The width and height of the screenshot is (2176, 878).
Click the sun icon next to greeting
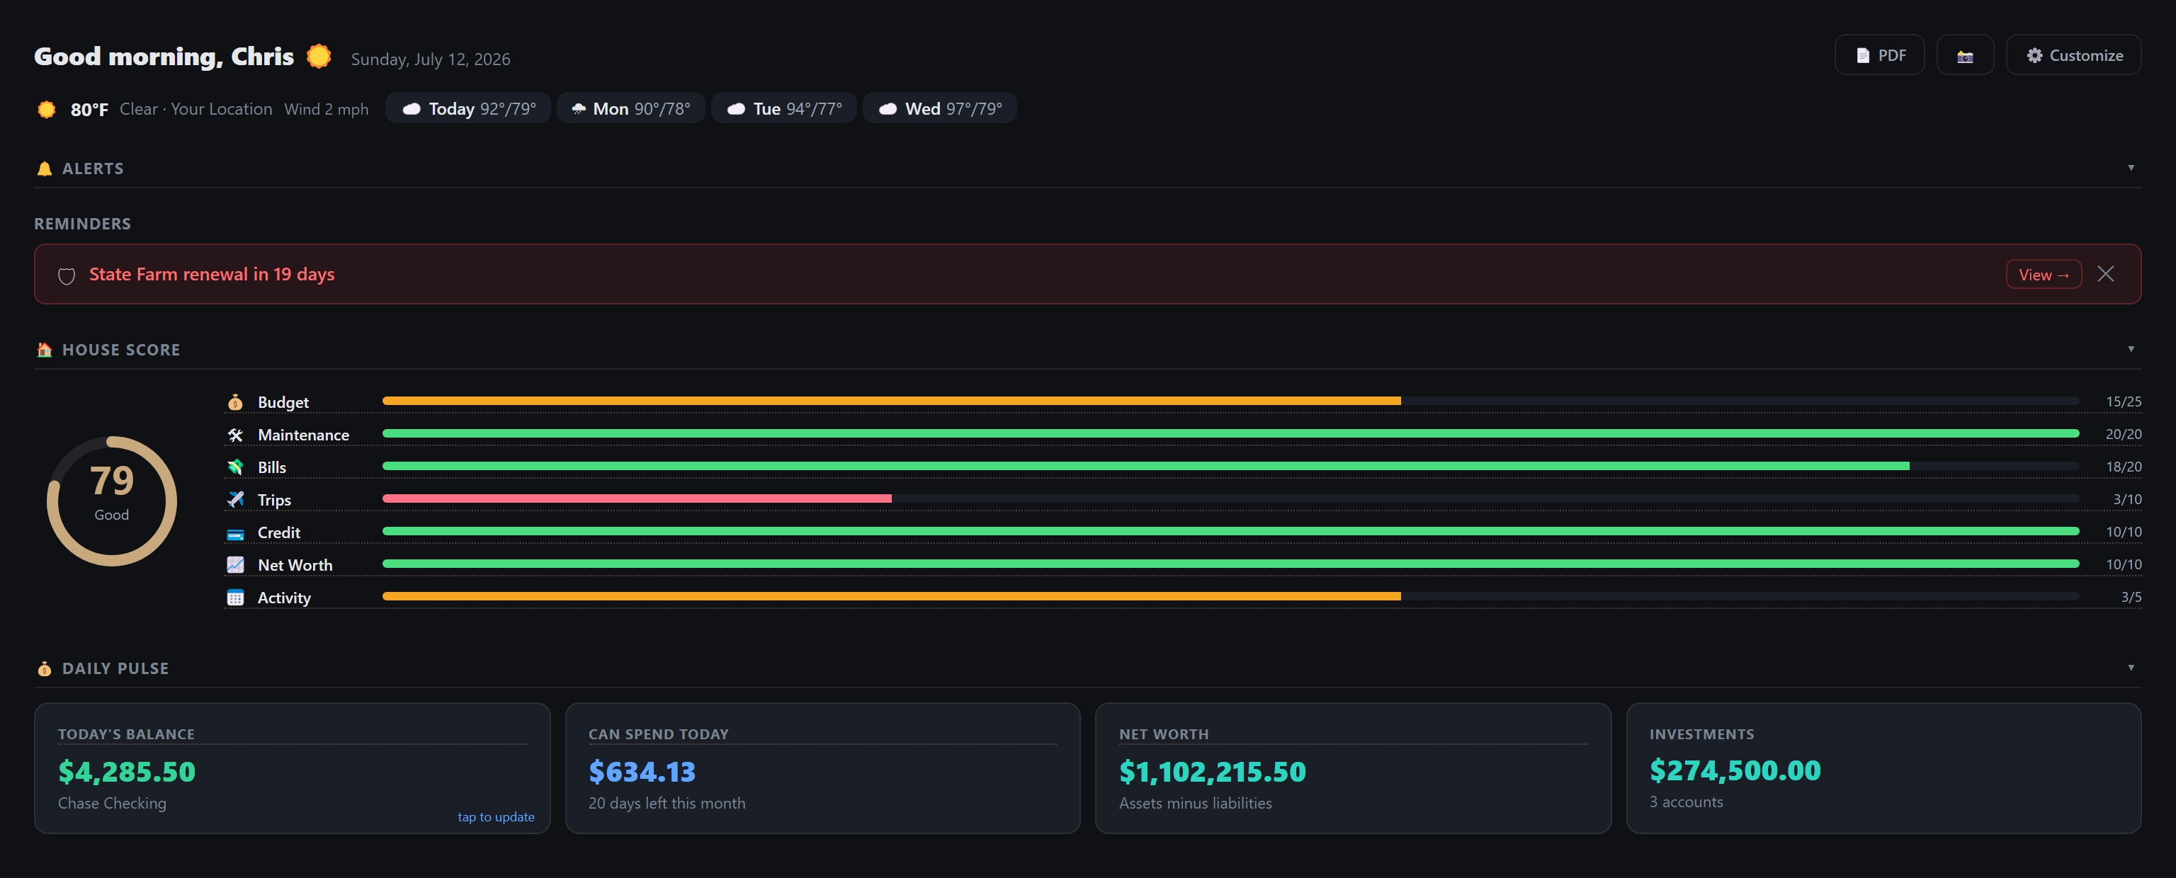click(319, 56)
